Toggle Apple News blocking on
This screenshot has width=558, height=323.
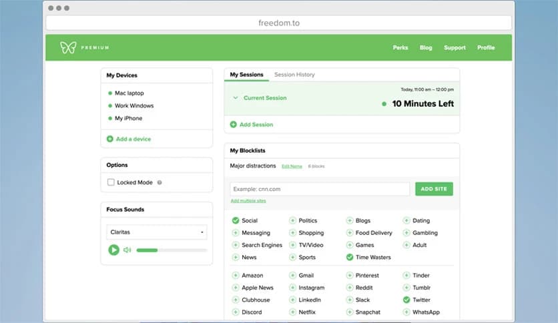[x=236, y=288]
